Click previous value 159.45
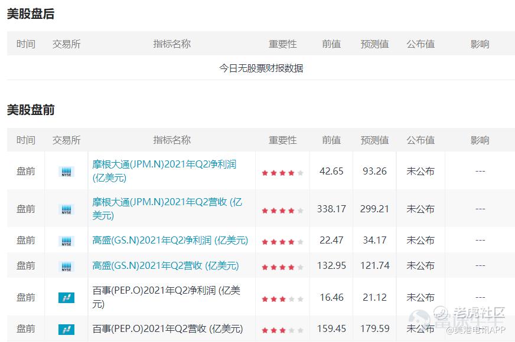Screen dimensions: 515x342 pos(331,328)
